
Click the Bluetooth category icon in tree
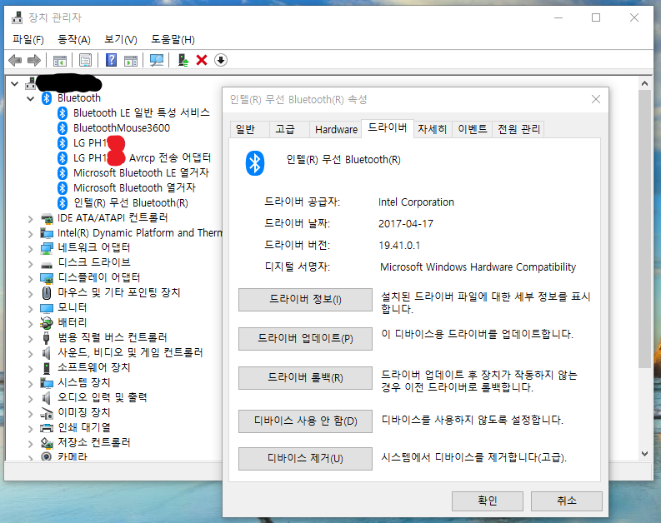click(47, 98)
